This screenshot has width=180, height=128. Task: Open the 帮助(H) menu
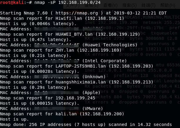[x=168, y=6]
